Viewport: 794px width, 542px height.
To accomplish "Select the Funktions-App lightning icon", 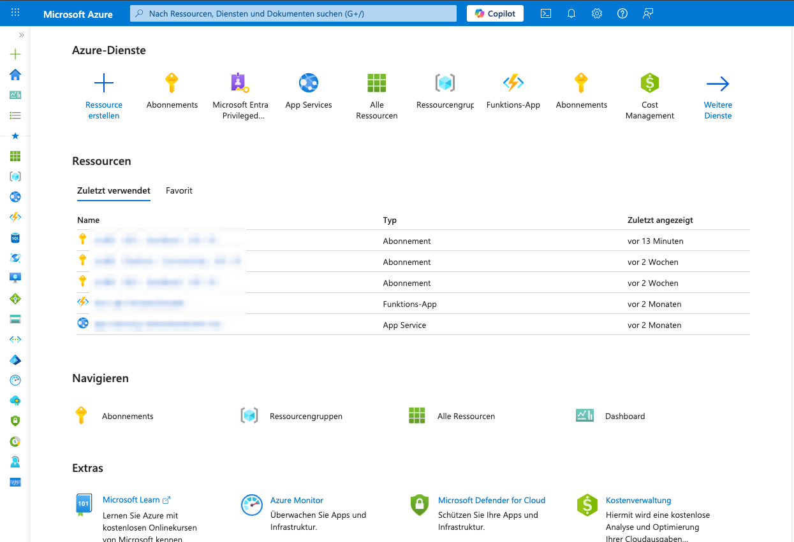I will point(513,83).
